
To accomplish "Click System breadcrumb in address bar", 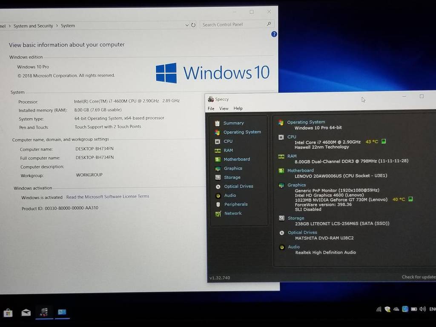I will (68, 26).
